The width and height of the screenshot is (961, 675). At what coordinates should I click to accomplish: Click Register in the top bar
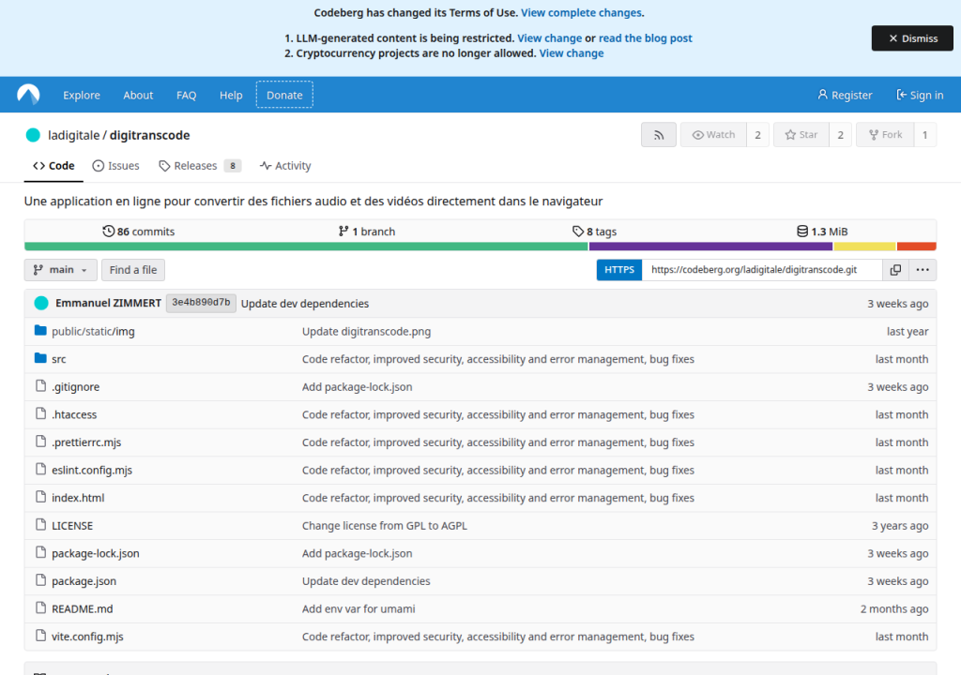tap(845, 95)
